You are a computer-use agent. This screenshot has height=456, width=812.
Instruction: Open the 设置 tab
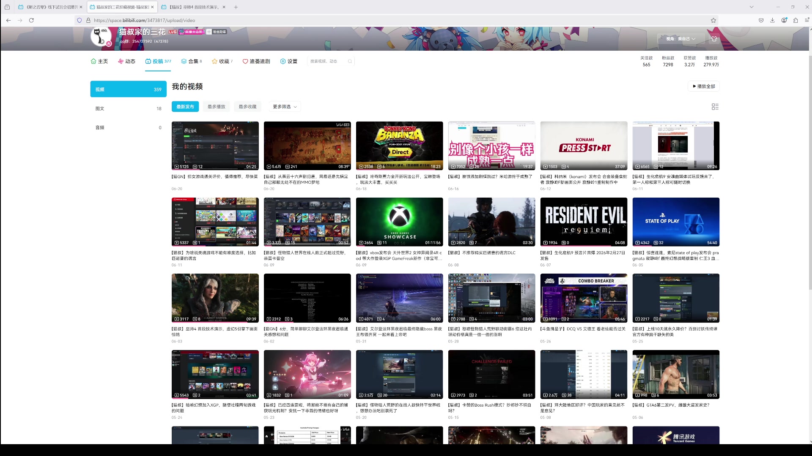point(289,61)
